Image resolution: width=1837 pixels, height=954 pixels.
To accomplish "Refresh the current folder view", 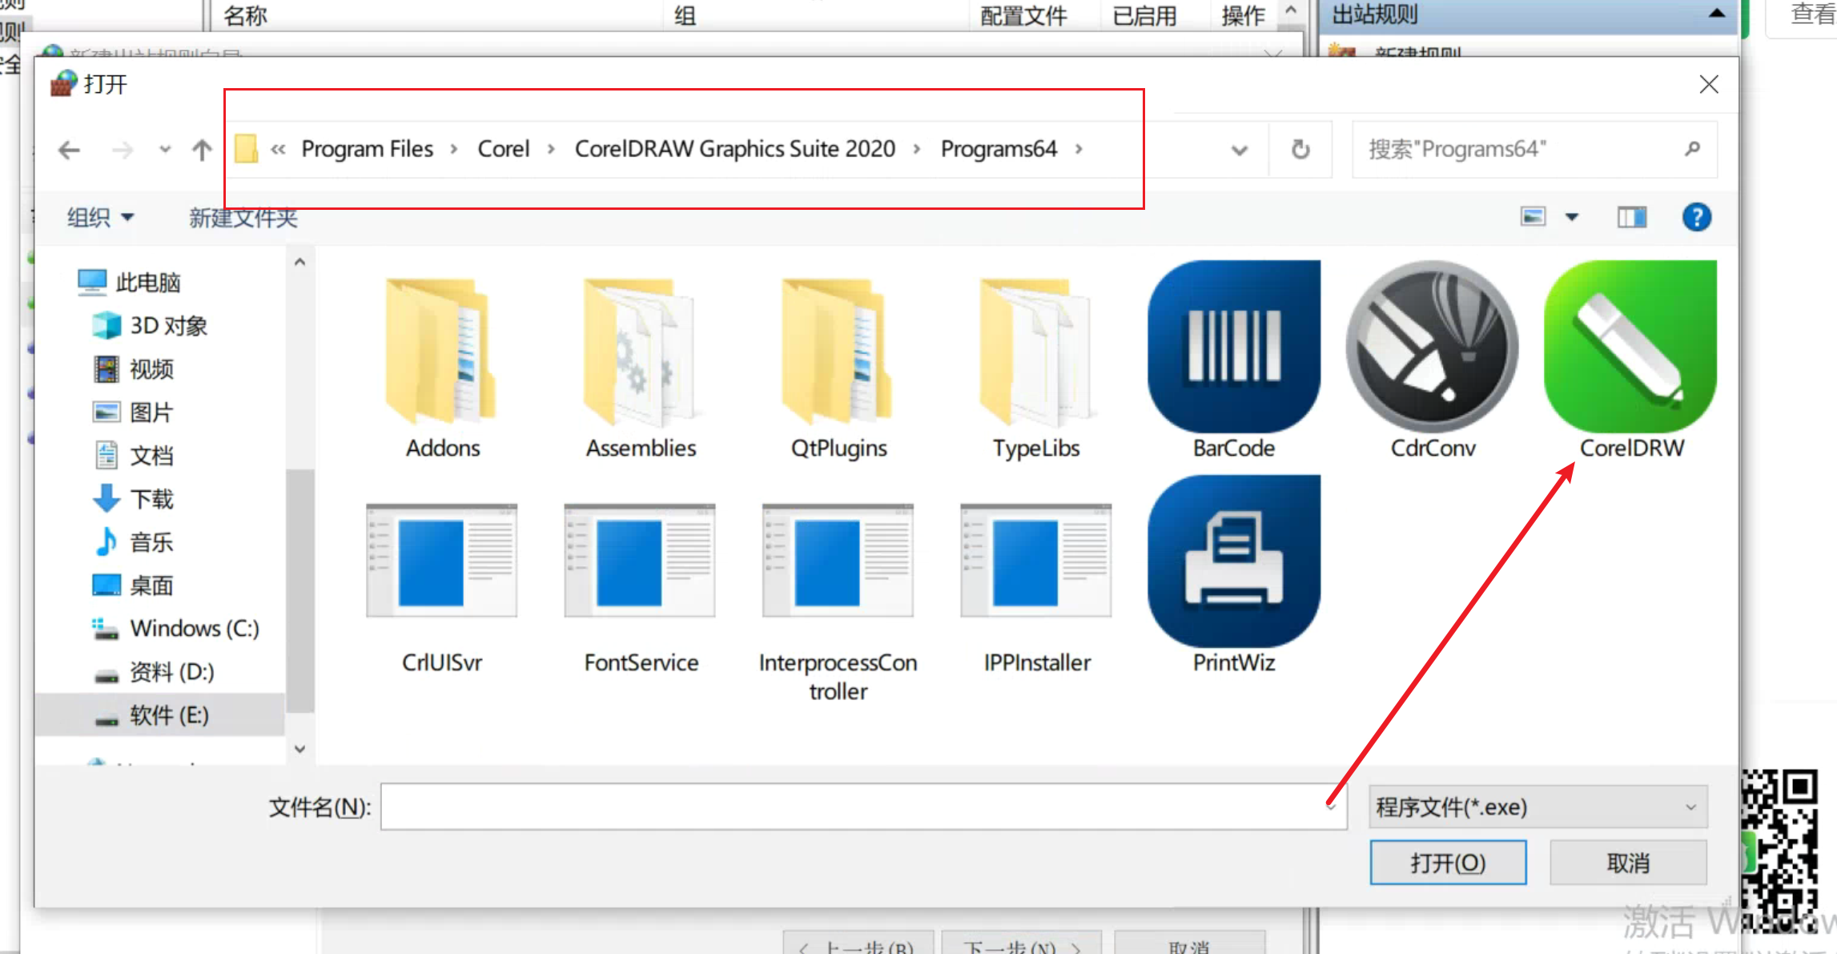I will pos(1300,150).
